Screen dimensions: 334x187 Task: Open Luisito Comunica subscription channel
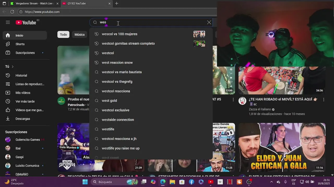click(25, 166)
